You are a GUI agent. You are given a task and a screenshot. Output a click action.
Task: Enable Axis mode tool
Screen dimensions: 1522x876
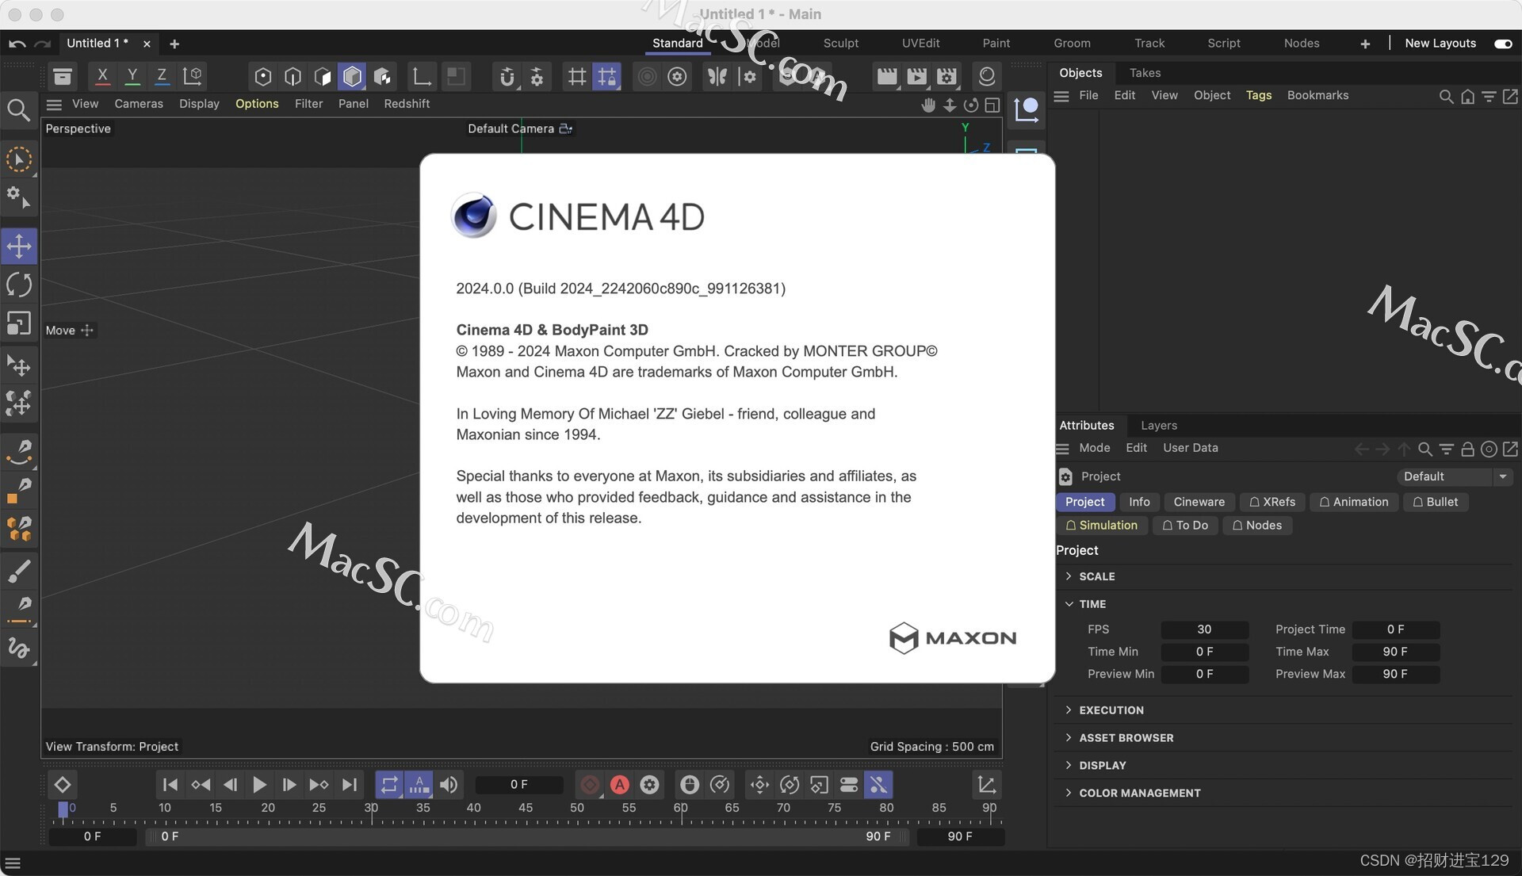point(421,77)
